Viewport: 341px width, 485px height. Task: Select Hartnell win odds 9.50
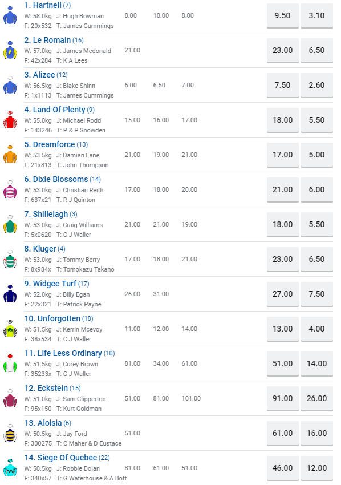[283, 15]
